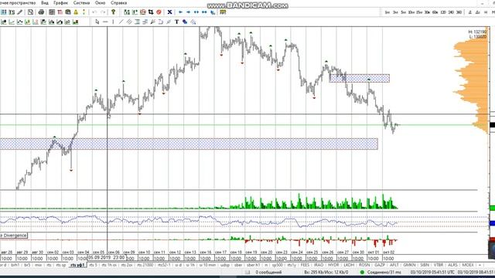Select the arrow cursor tool

click(97, 22)
